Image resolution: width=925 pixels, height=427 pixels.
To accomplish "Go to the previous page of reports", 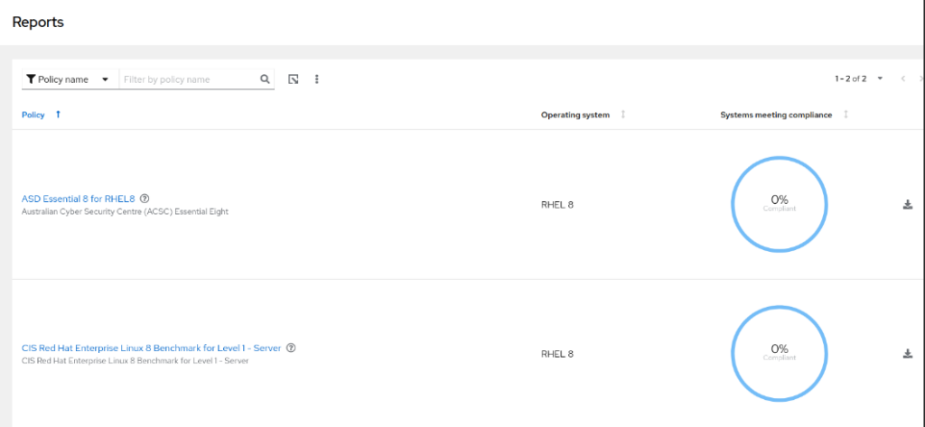I will tap(902, 79).
